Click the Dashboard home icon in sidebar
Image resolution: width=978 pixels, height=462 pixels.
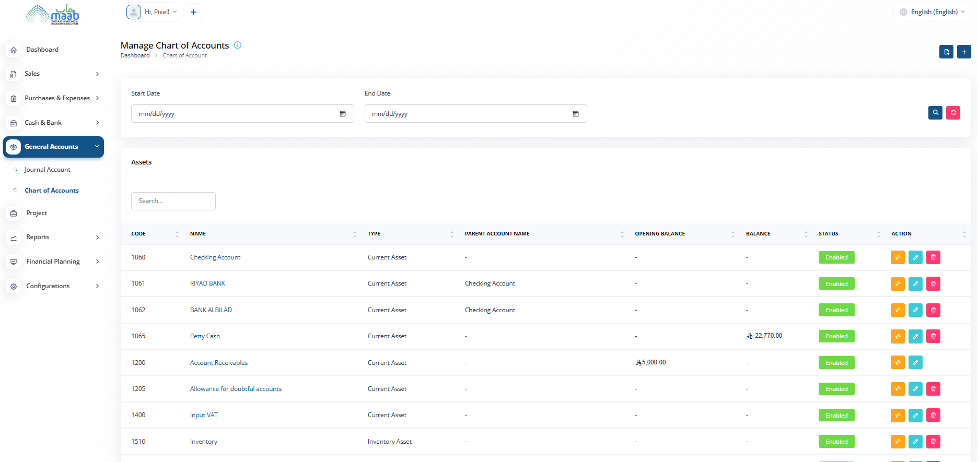point(14,50)
